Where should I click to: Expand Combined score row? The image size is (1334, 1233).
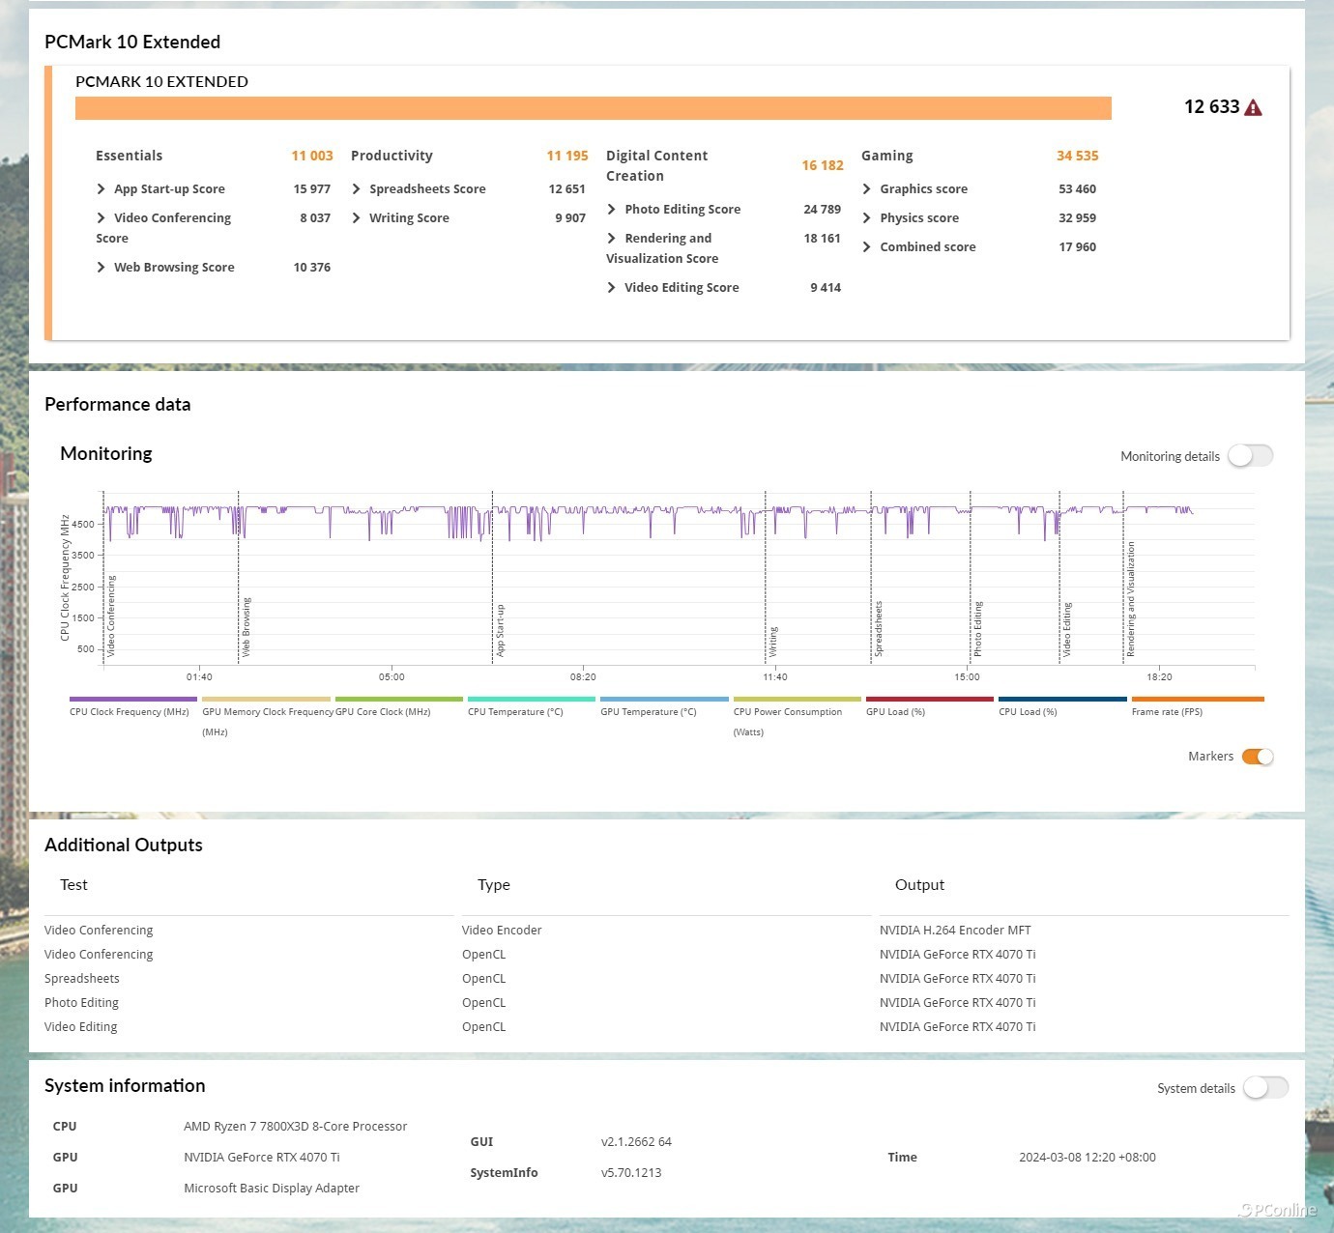[x=867, y=247]
